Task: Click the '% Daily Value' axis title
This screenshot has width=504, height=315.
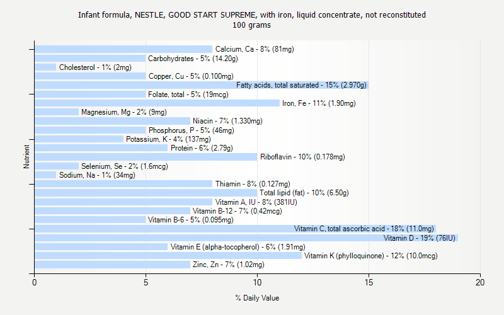Action: pyautogui.click(x=257, y=298)
